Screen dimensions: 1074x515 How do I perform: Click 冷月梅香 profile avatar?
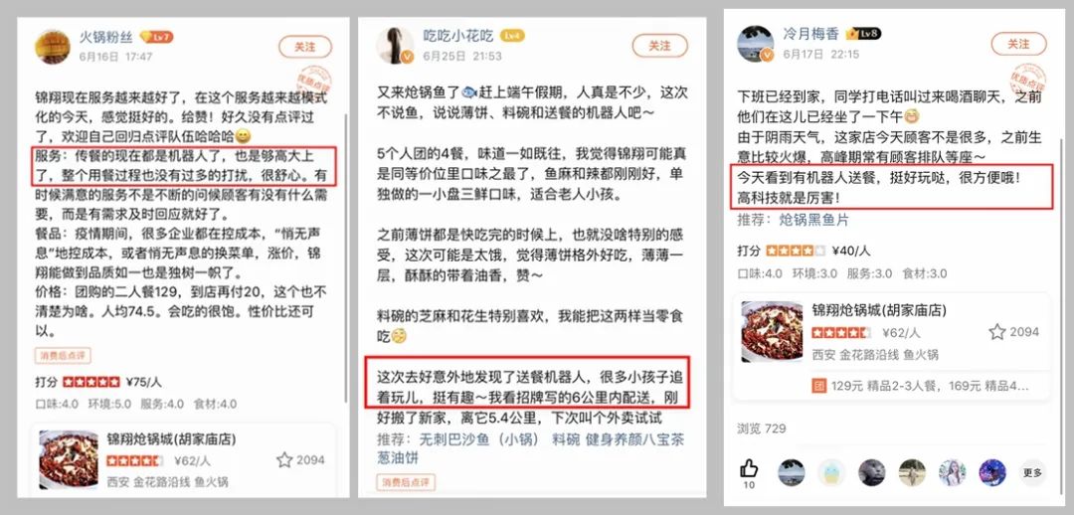(756, 43)
